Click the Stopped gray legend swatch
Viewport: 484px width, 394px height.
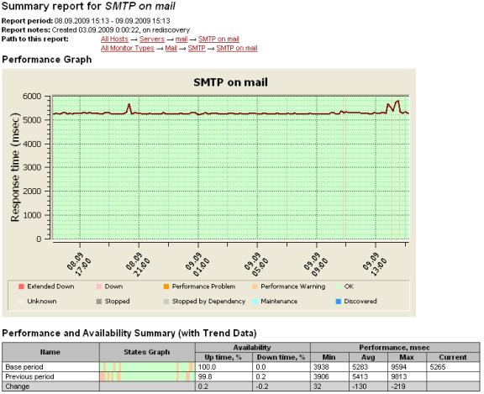click(x=99, y=302)
